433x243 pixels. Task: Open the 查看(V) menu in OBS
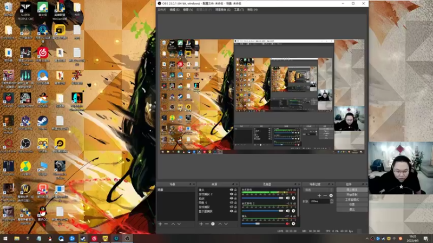[x=188, y=10]
